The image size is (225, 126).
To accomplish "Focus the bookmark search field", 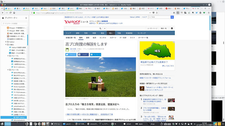I will [x=15, y=23].
